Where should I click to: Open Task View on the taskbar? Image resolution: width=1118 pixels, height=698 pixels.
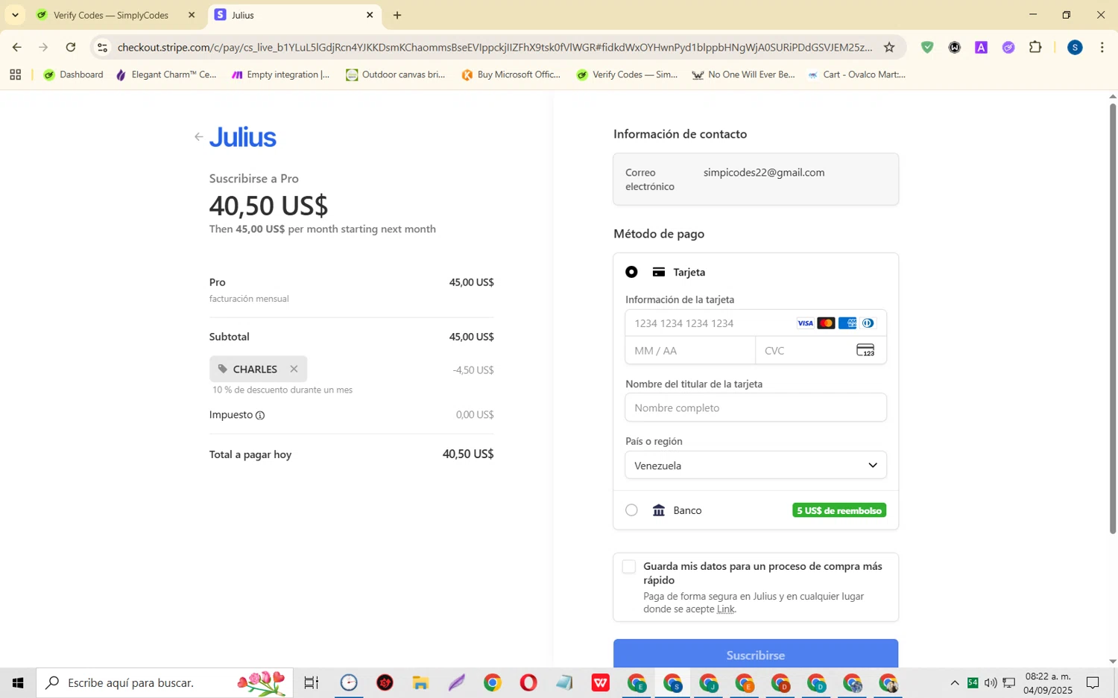coord(312,682)
